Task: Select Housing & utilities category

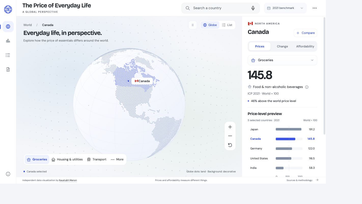Action: pyautogui.click(x=67, y=159)
